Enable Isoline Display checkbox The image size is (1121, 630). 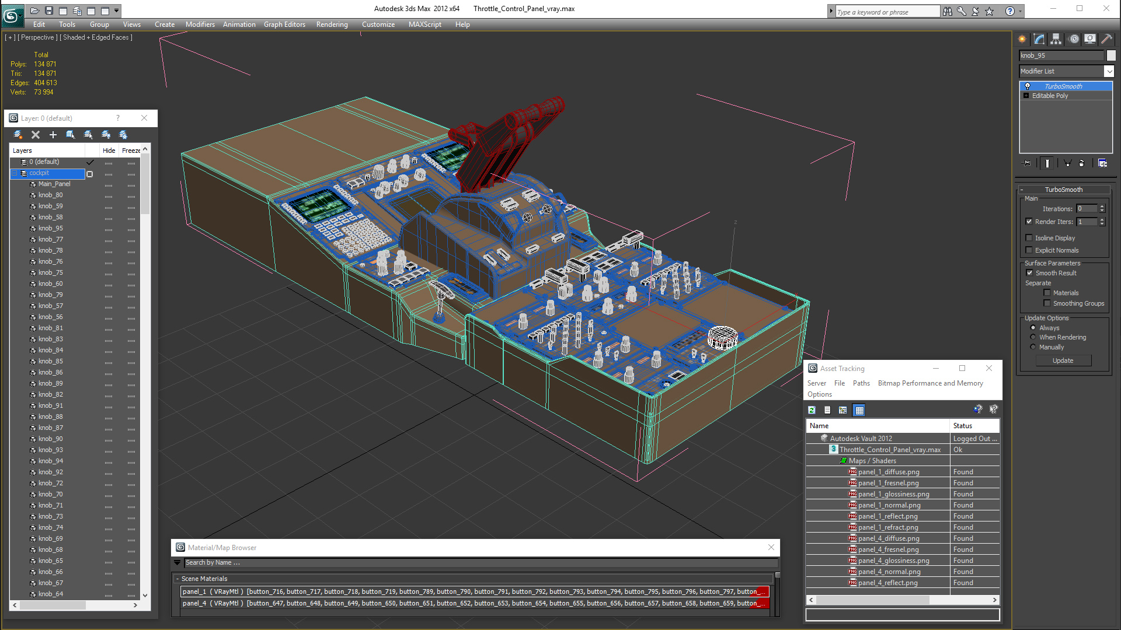click(1029, 238)
